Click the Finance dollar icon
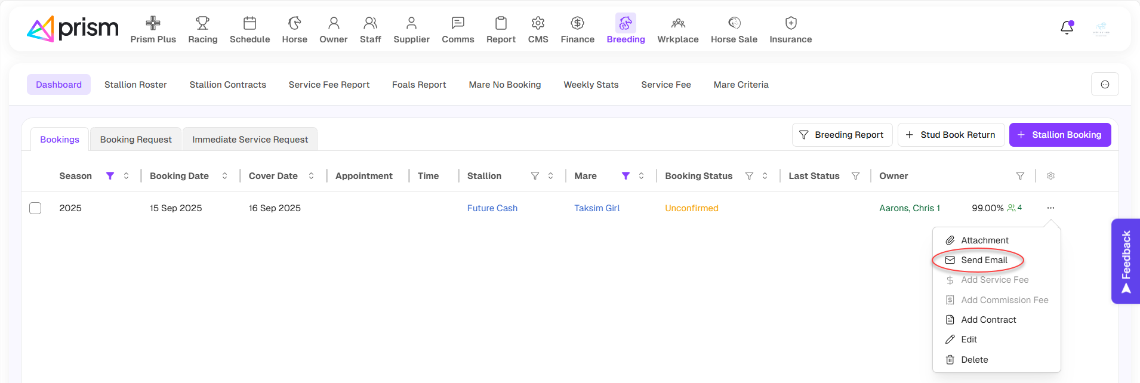This screenshot has width=1140, height=383. click(x=577, y=23)
